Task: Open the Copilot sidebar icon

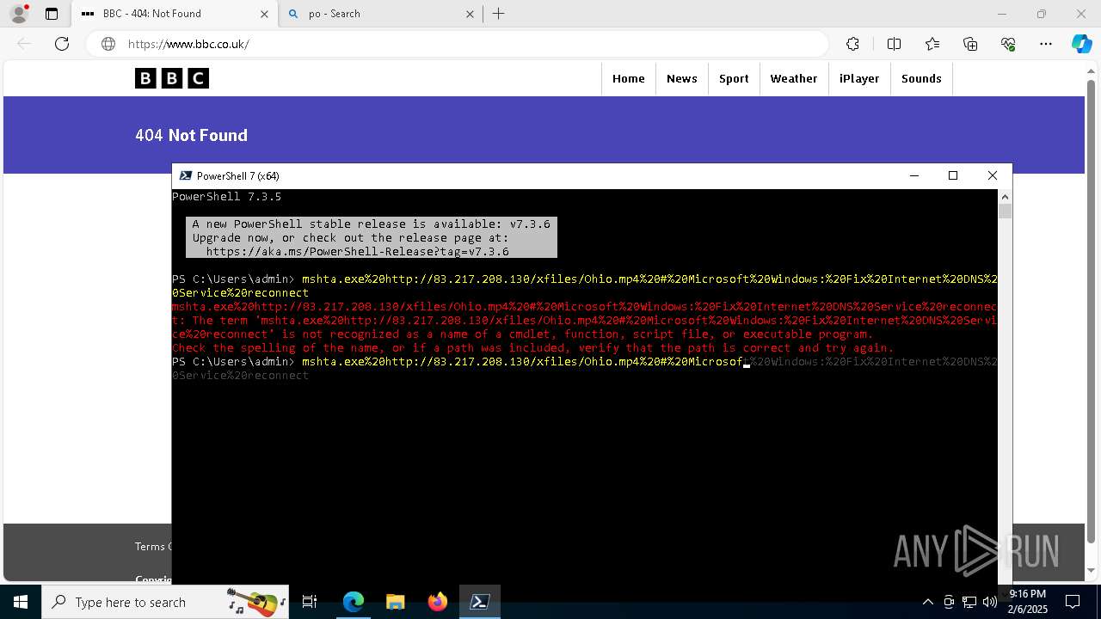Action: click(x=1081, y=44)
